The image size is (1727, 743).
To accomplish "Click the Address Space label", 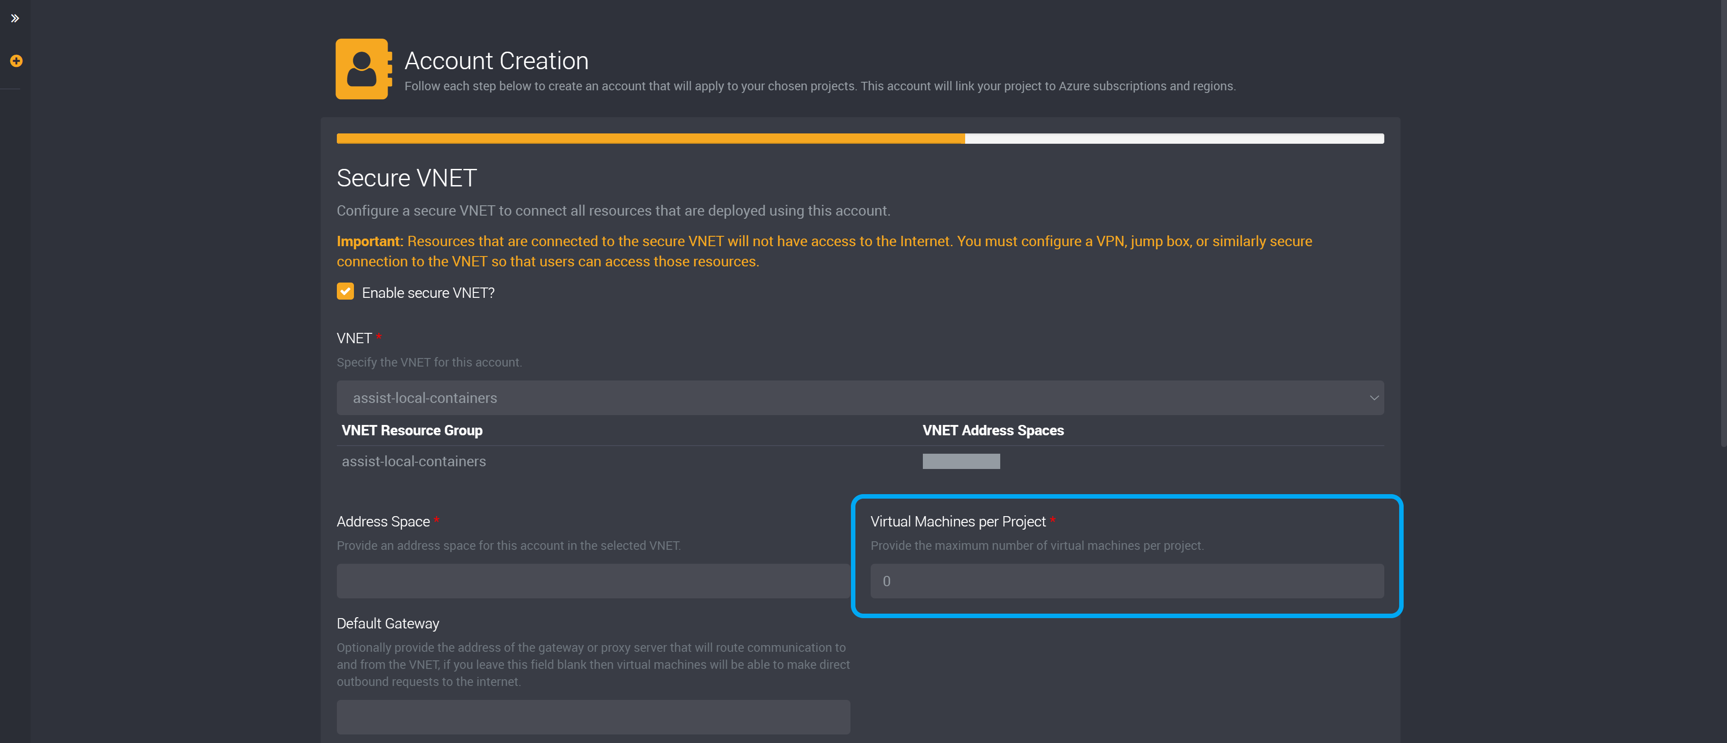I will tap(383, 522).
